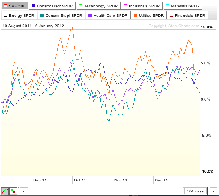Toggle the Health Care SPDR series
Image resolution: width=219 pixels, height=196 pixels.
coord(108,15)
